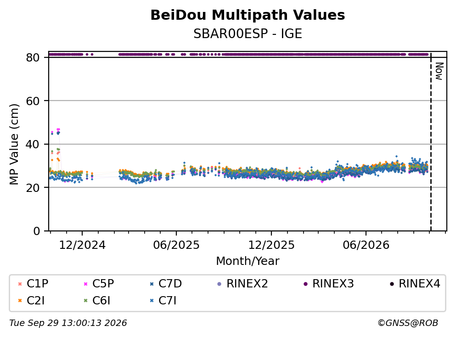Click the 06/2026 x-axis tick label
The width and height of the screenshot is (456, 337).
point(366,245)
